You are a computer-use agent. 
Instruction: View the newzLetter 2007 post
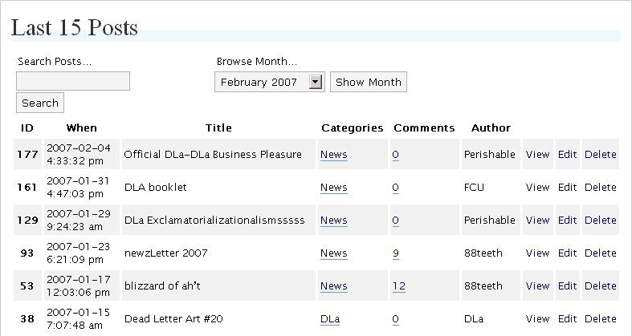pos(537,253)
